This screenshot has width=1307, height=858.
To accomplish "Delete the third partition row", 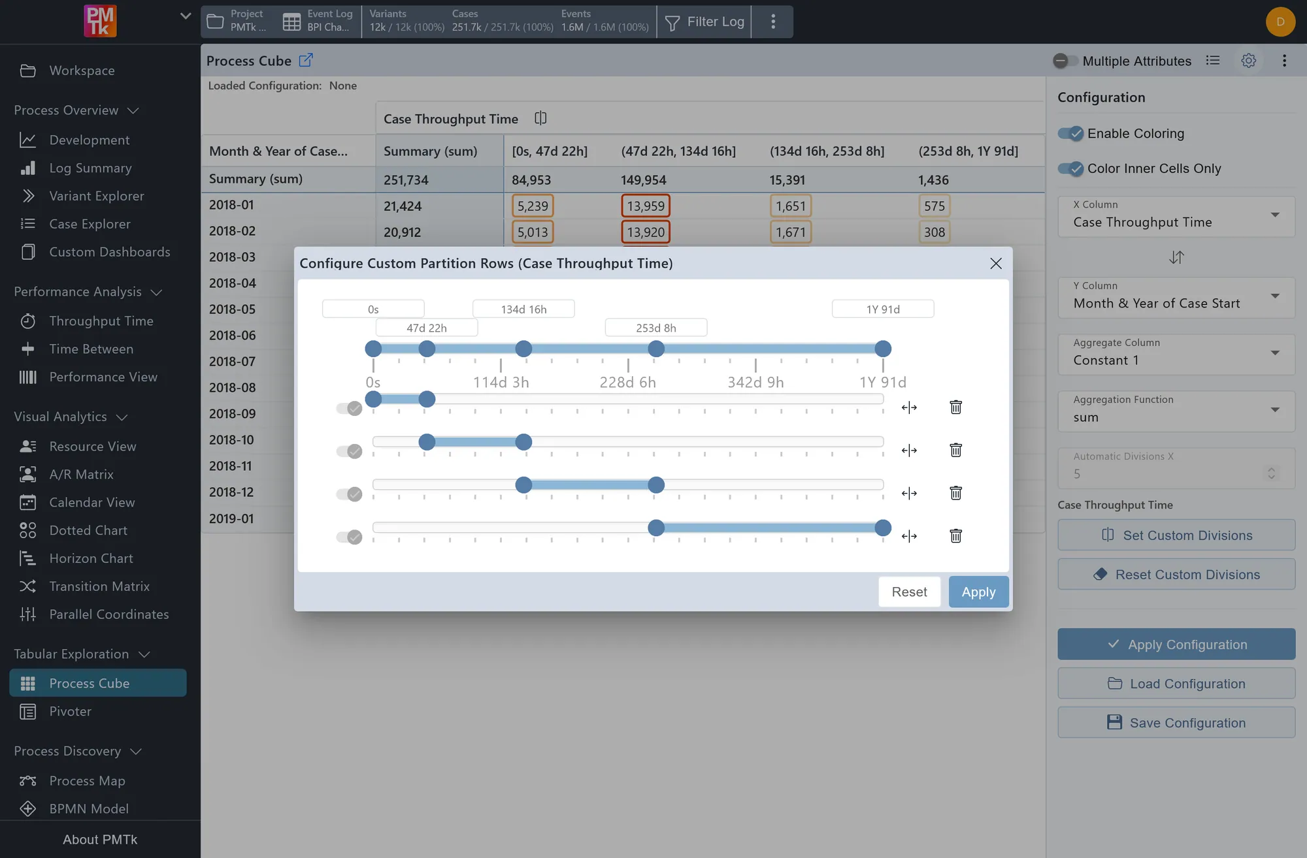I will 955,493.
